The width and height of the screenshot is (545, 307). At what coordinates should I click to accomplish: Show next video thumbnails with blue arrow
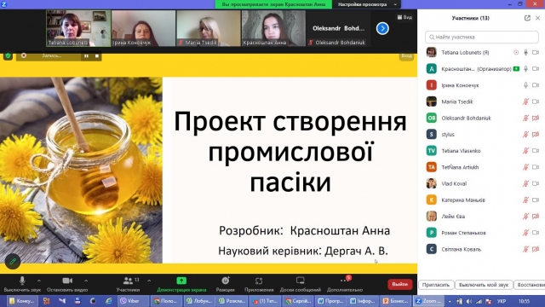(x=382, y=28)
